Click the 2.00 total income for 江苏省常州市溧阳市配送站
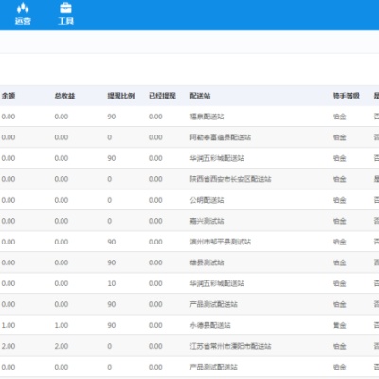Viewport: 379px width, 379px height. pyautogui.click(x=62, y=346)
